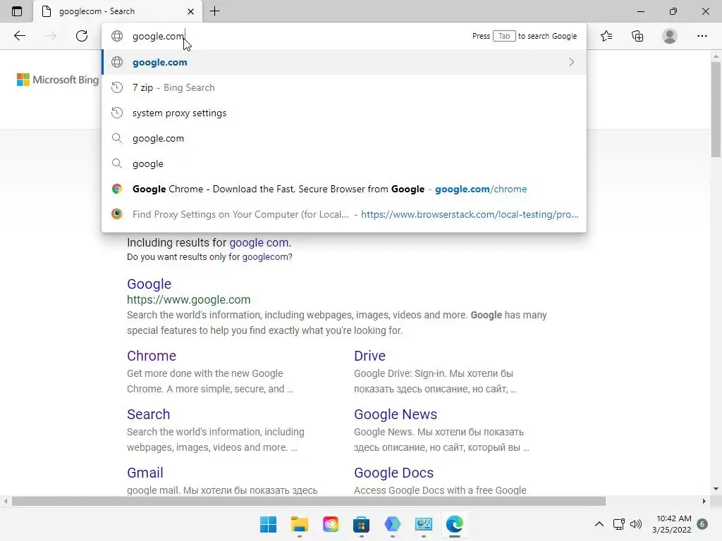Open the Favorites star icon
This screenshot has height=541, width=722.
click(x=606, y=36)
